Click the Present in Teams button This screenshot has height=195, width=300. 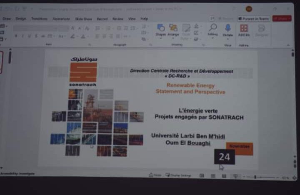click(254, 19)
